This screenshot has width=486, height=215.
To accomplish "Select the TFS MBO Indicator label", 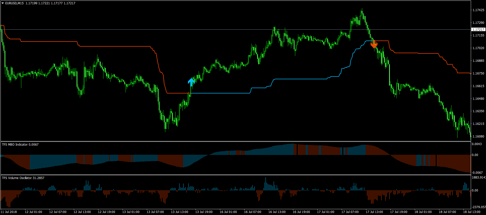I will [20, 145].
